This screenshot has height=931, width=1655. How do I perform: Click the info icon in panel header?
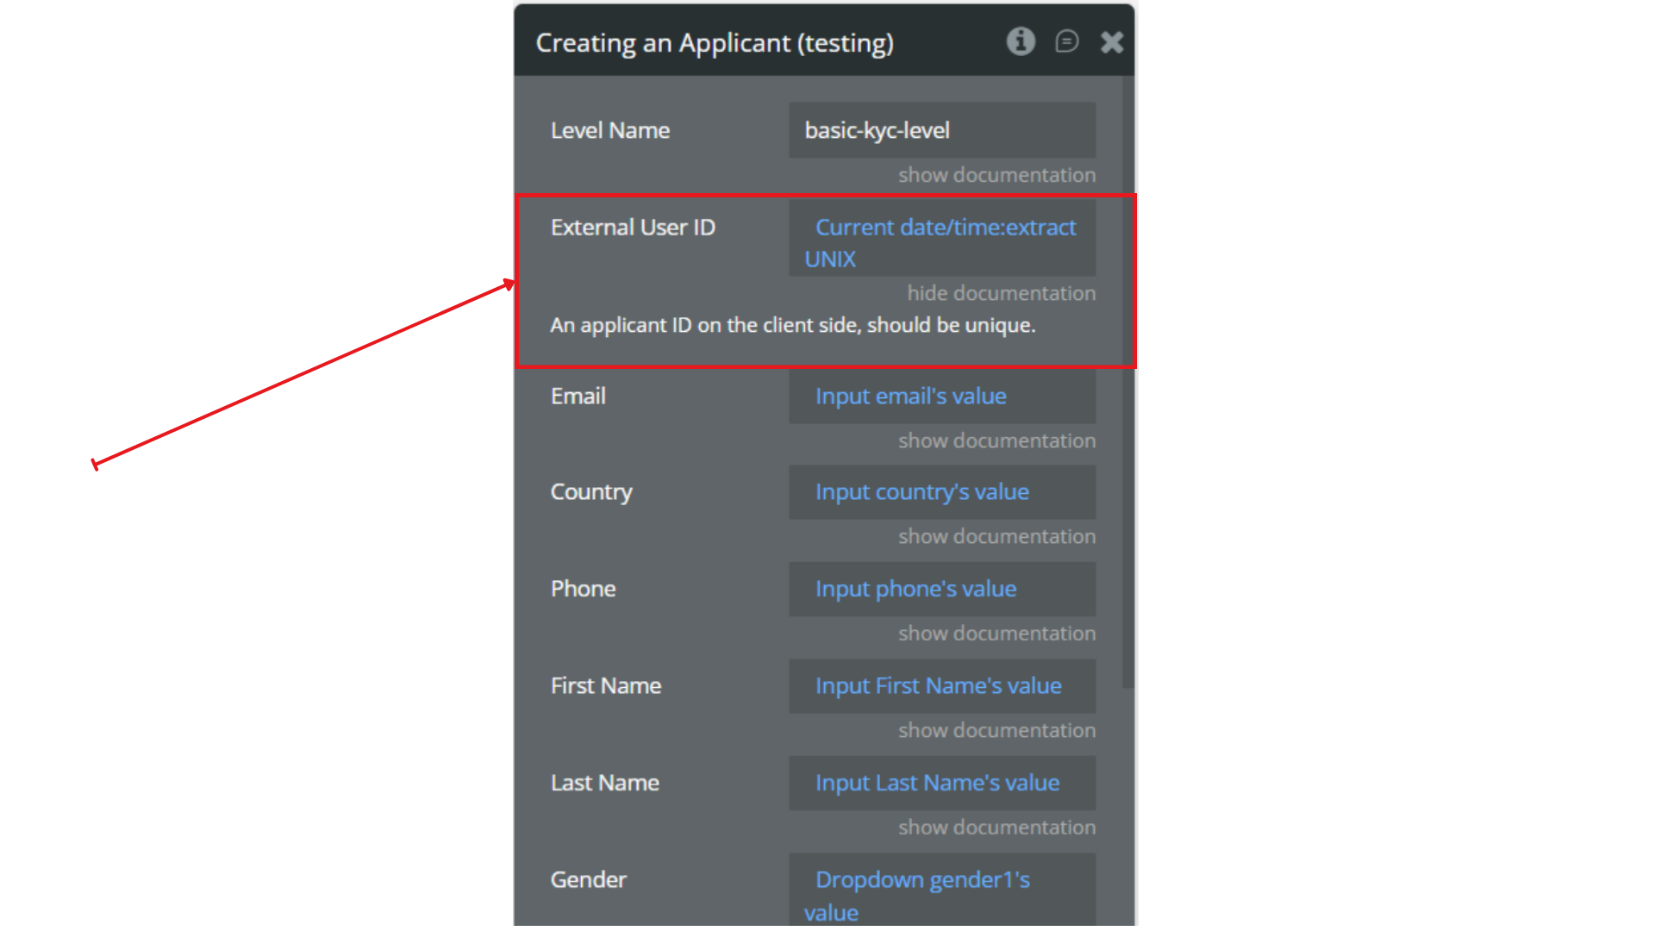click(x=1021, y=41)
